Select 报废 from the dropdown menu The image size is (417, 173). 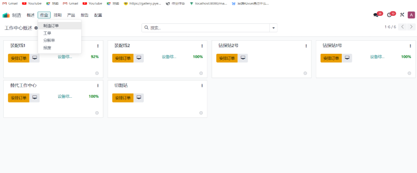(x=60, y=48)
